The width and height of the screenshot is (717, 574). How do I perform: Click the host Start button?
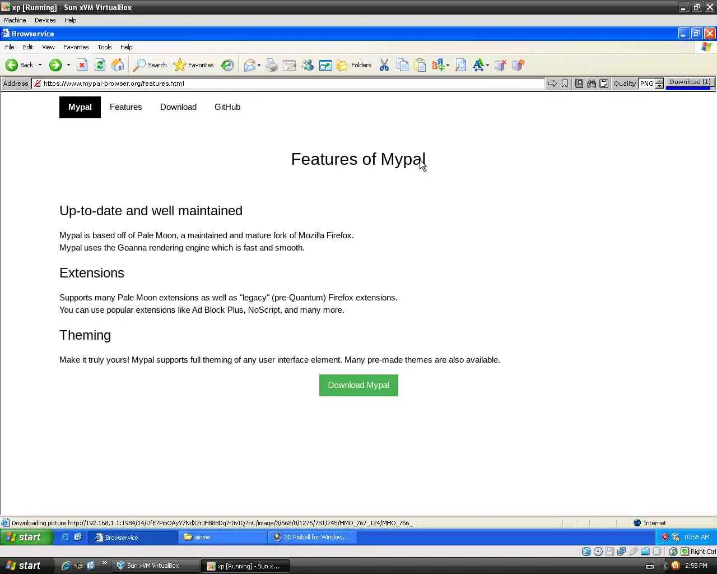[26, 566]
